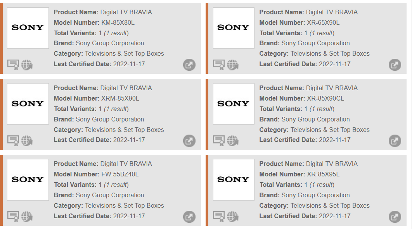The width and height of the screenshot is (412, 229).
Task: View certificate icon on FW-55BZ40L card
Action: click(13, 217)
